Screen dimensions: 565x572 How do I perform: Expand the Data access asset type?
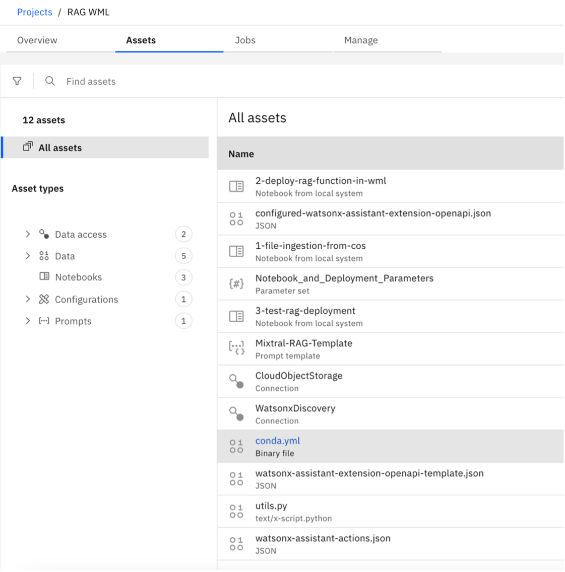click(x=28, y=234)
